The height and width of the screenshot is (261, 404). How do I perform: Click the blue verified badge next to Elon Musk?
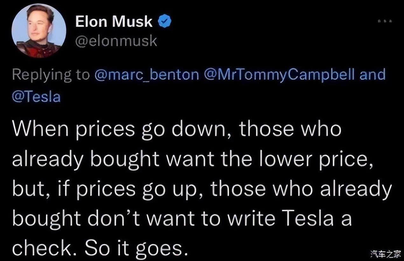pos(165,21)
